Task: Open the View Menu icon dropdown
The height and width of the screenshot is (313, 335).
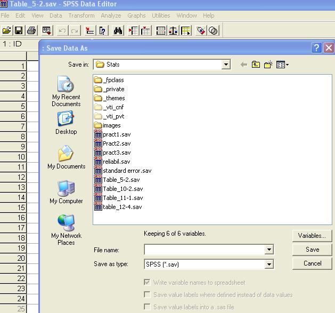Action: coord(282,65)
